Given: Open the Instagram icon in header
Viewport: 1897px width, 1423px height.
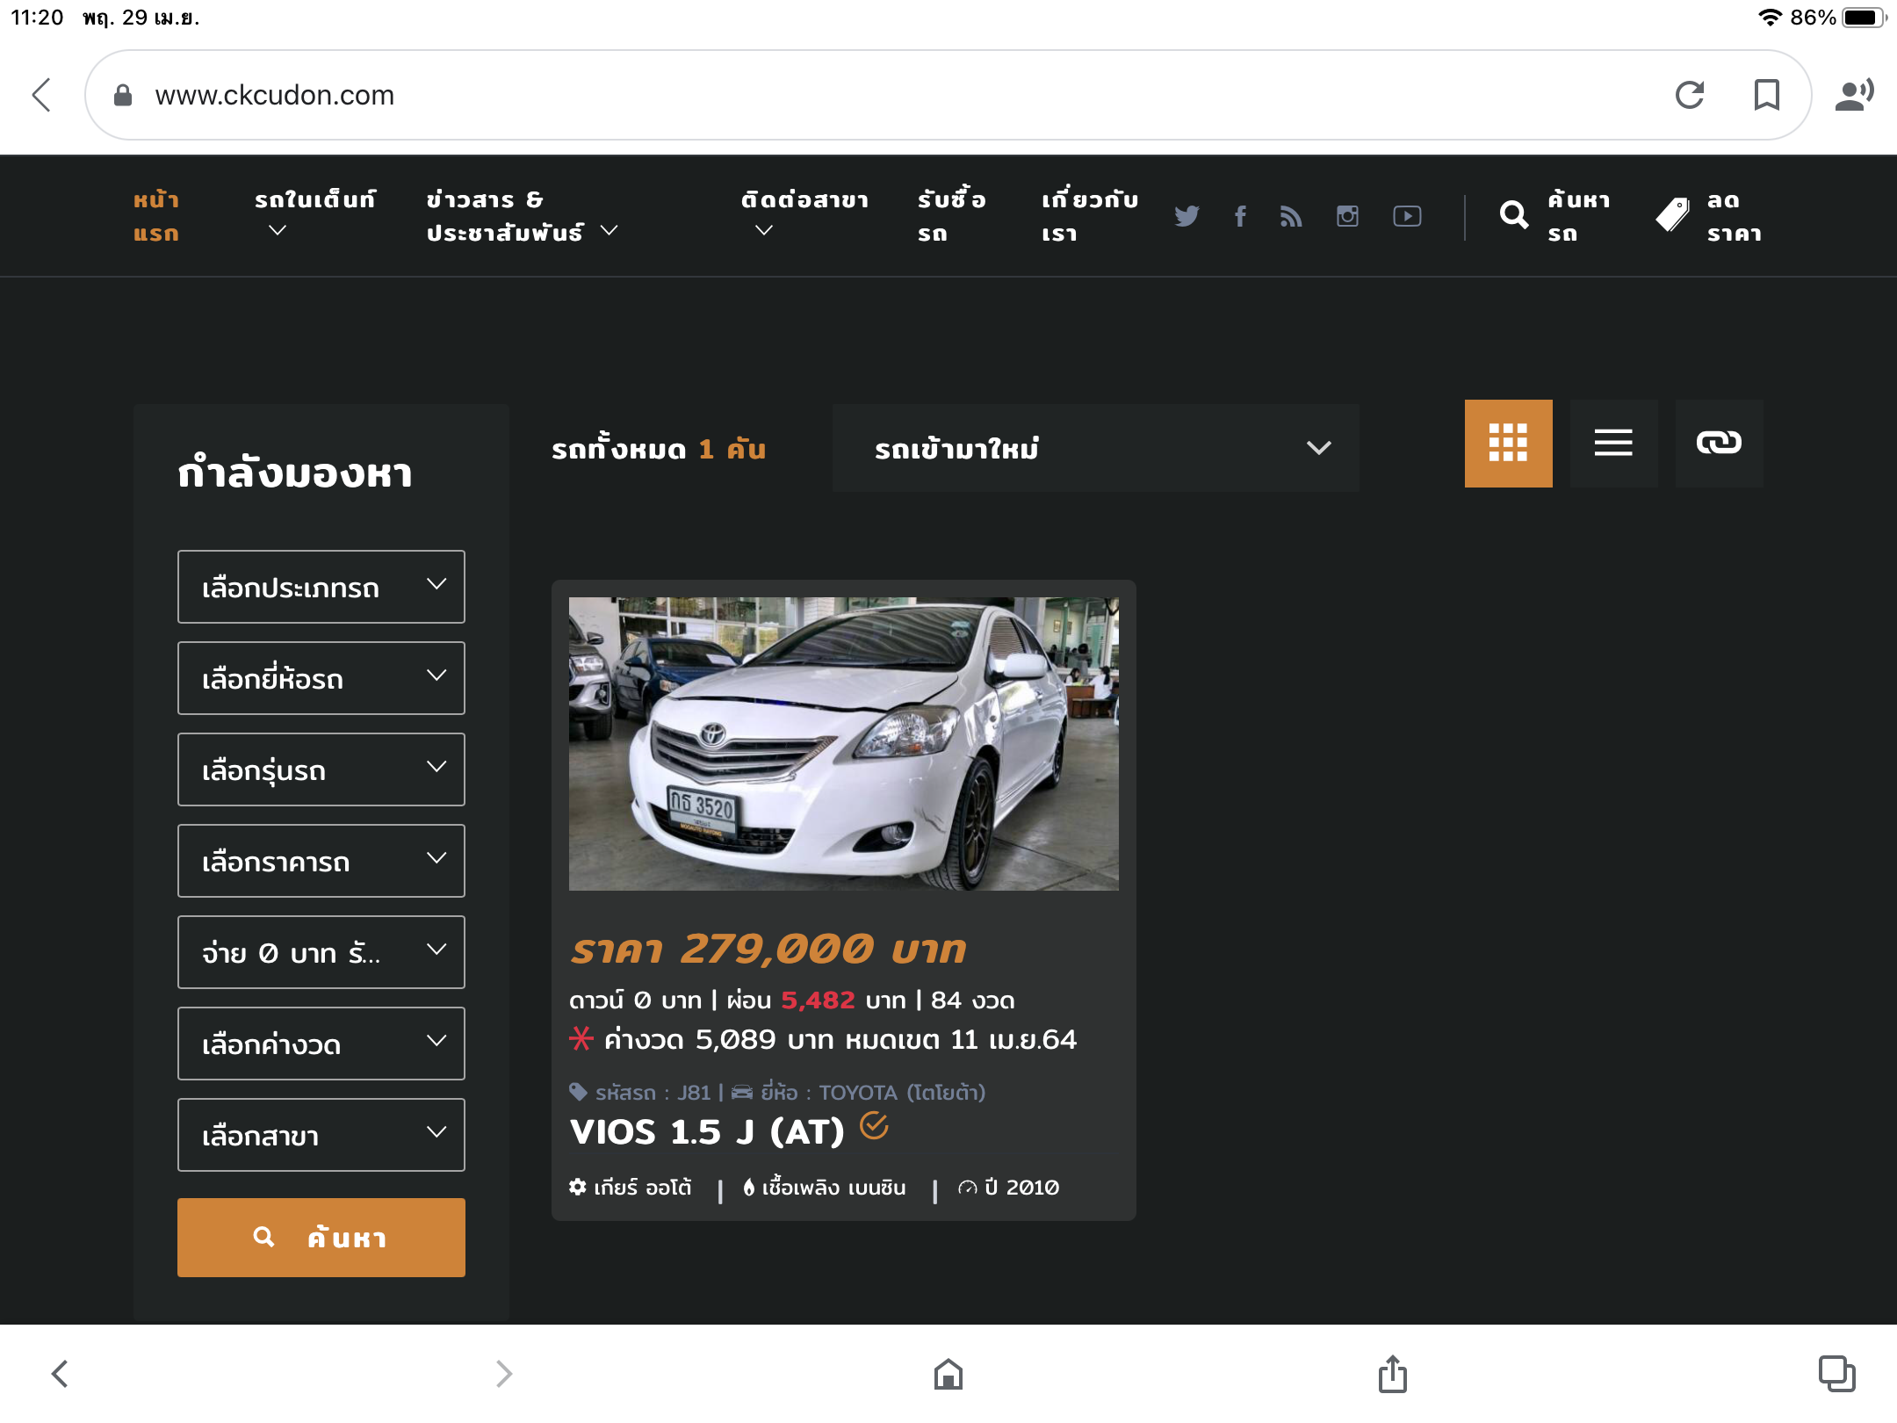Looking at the screenshot, I should [1347, 216].
